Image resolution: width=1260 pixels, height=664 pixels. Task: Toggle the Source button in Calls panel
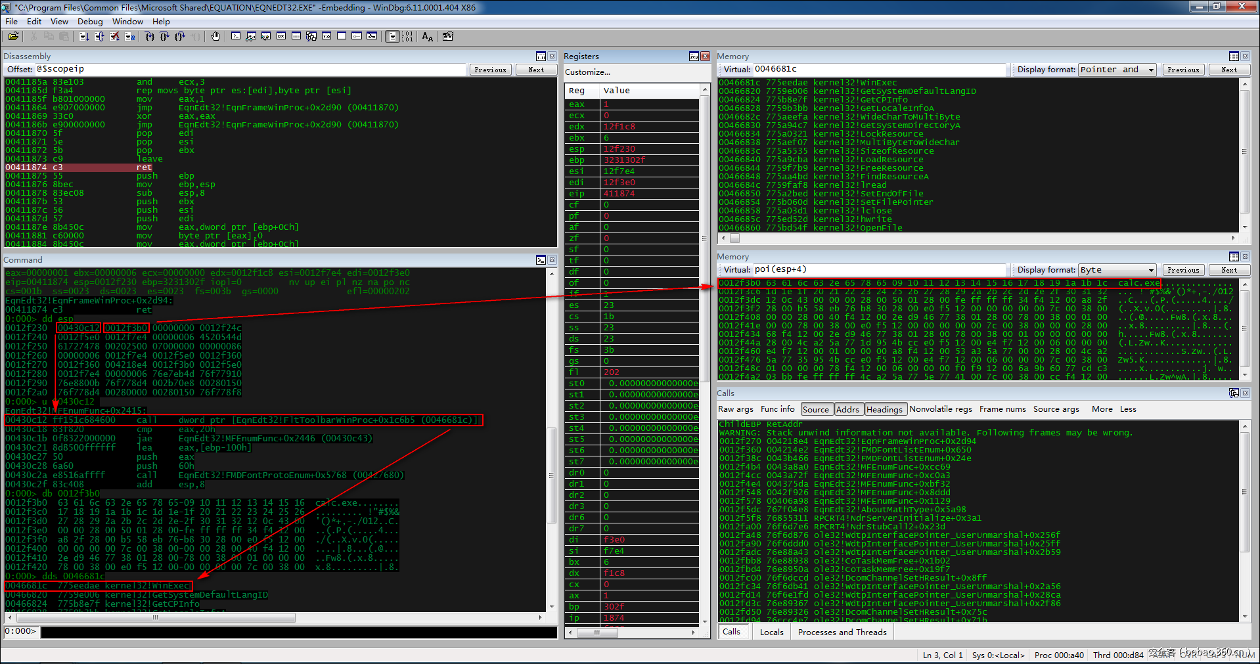point(816,409)
